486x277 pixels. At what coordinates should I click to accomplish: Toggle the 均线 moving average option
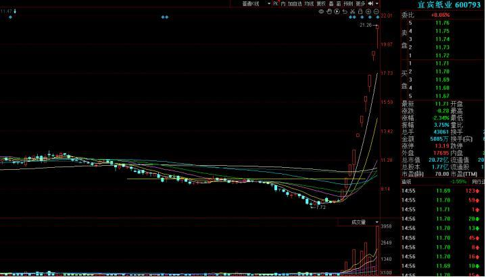309,3
